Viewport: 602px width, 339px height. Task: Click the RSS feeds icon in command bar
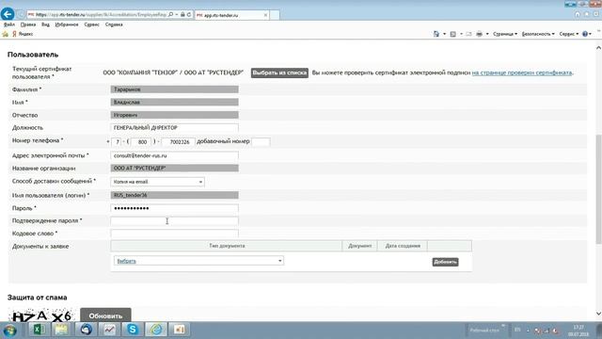[453, 34]
